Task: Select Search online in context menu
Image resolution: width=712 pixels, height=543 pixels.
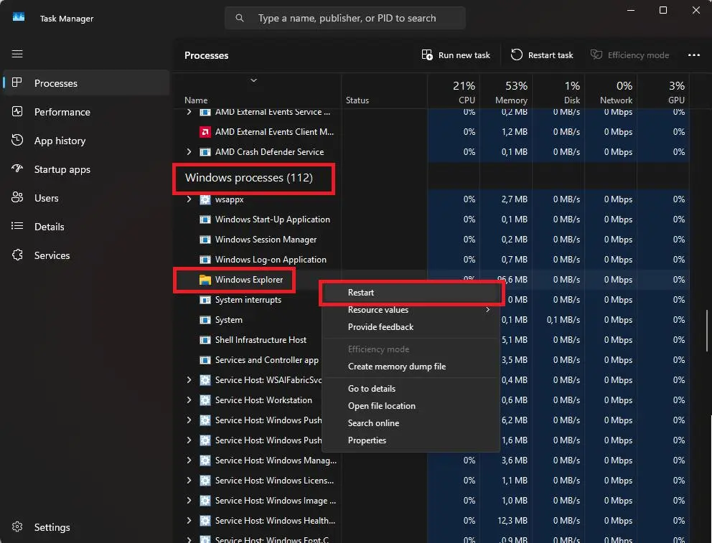Action: click(411, 423)
